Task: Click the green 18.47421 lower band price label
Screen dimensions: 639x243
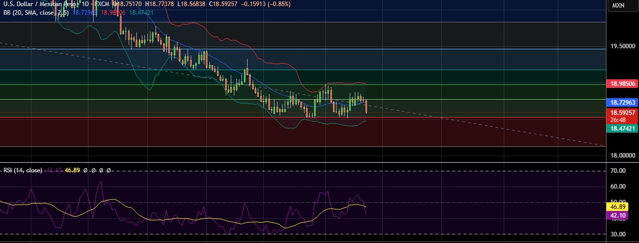Action: click(622, 129)
